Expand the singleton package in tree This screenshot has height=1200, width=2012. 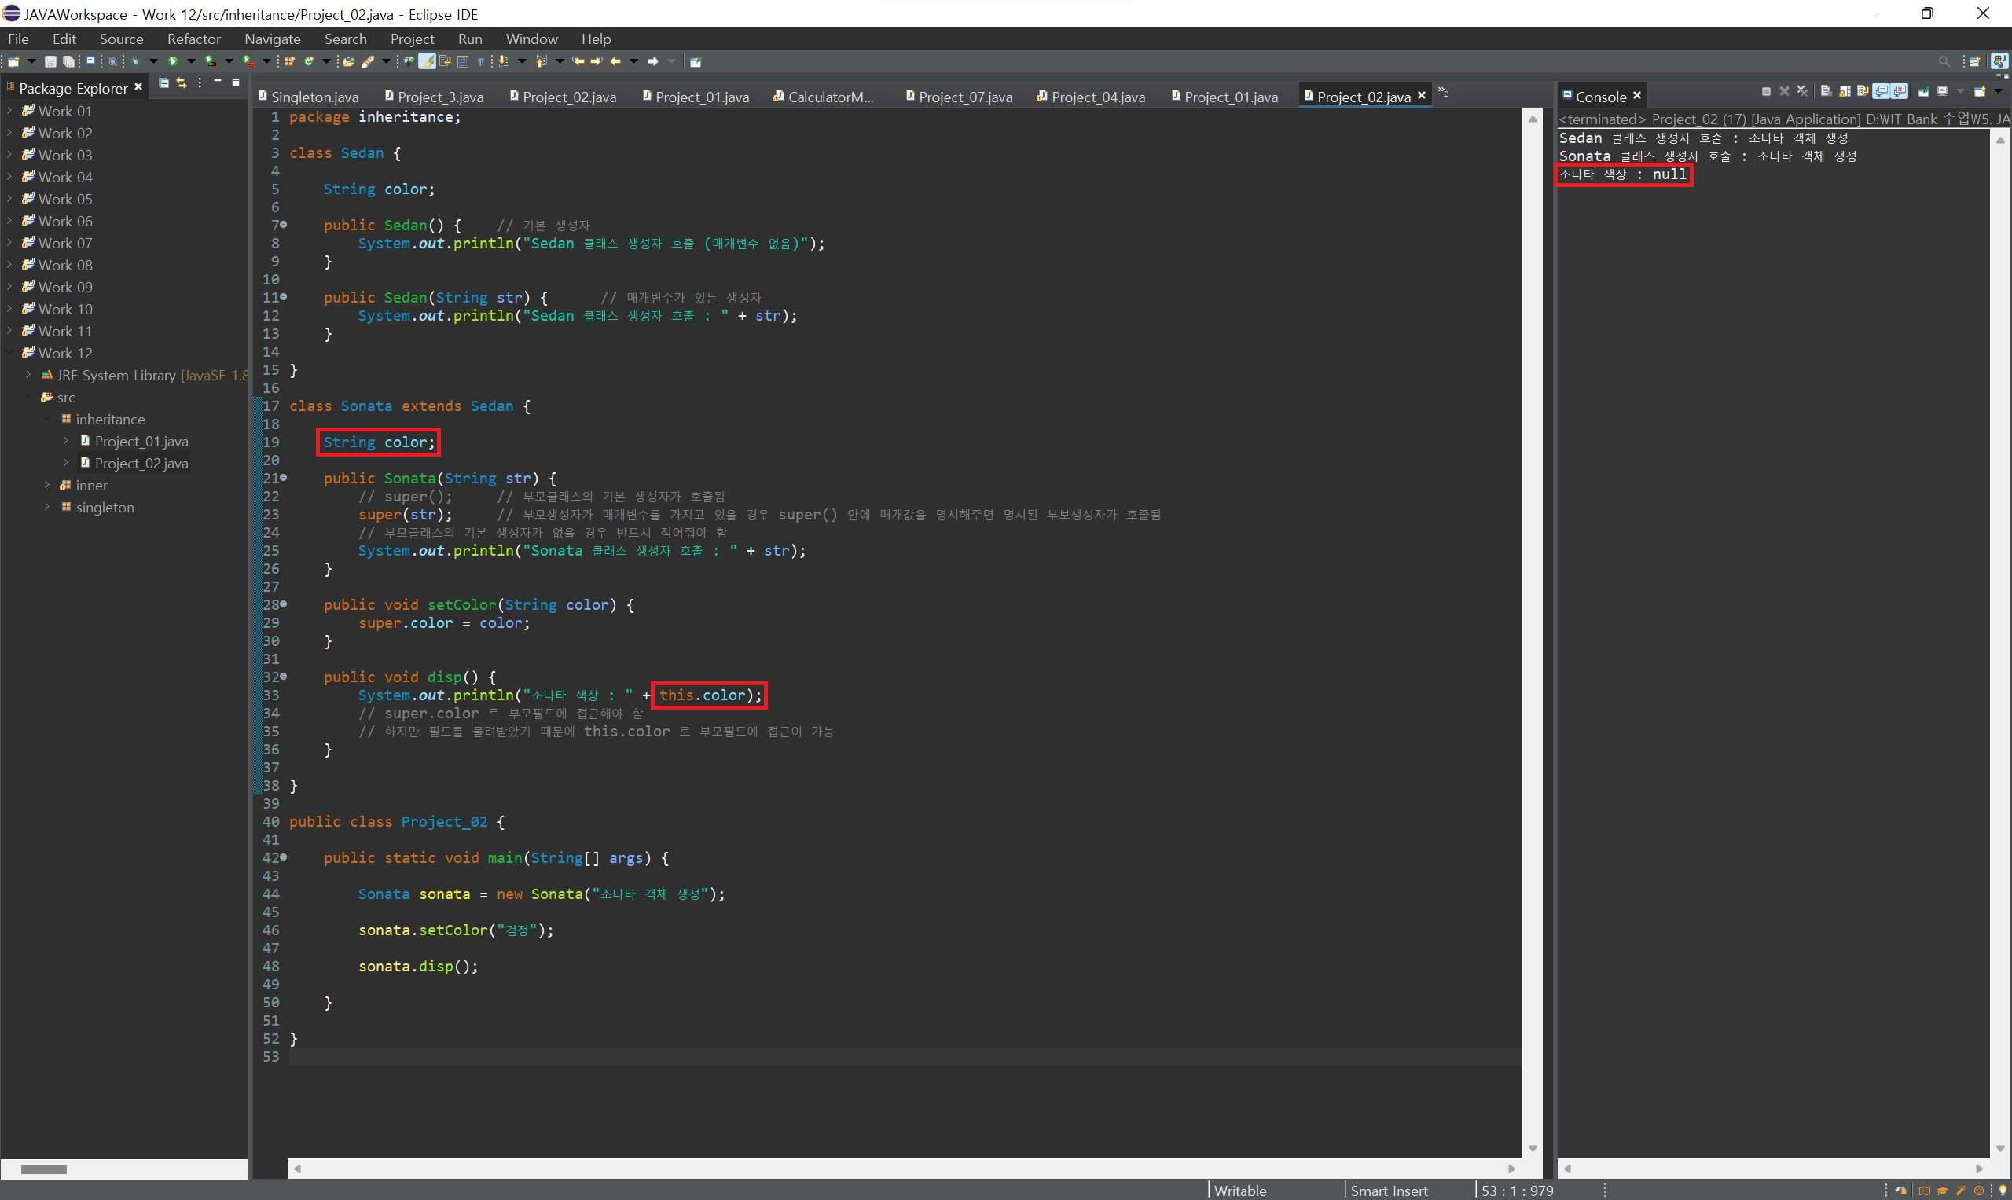[x=47, y=507]
